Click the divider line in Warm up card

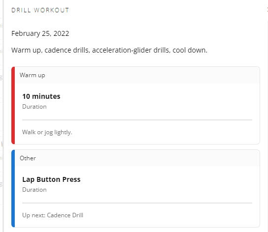pyautogui.click(x=137, y=120)
